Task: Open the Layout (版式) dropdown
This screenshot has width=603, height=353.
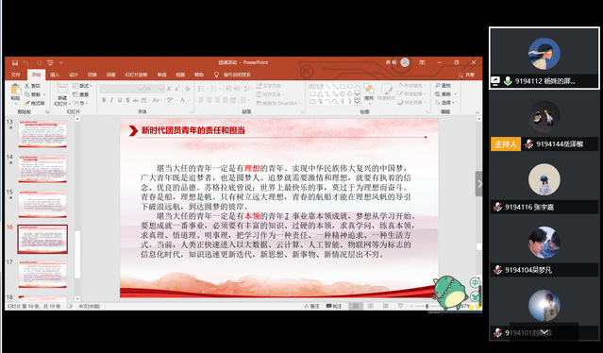Action: click(x=82, y=86)
